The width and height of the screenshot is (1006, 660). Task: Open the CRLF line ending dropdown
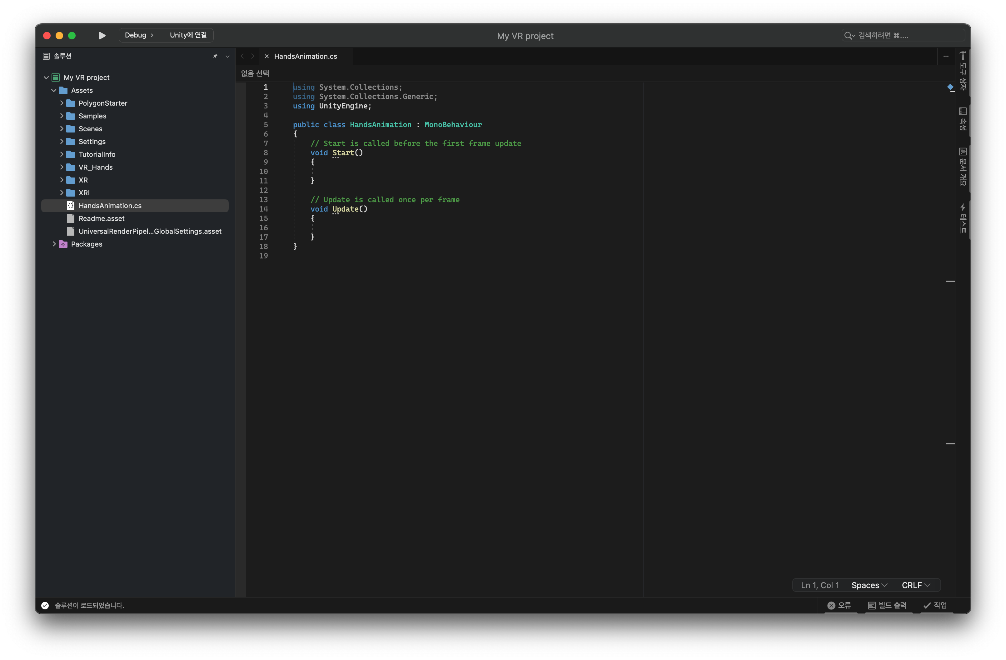[x=915, y=585]
